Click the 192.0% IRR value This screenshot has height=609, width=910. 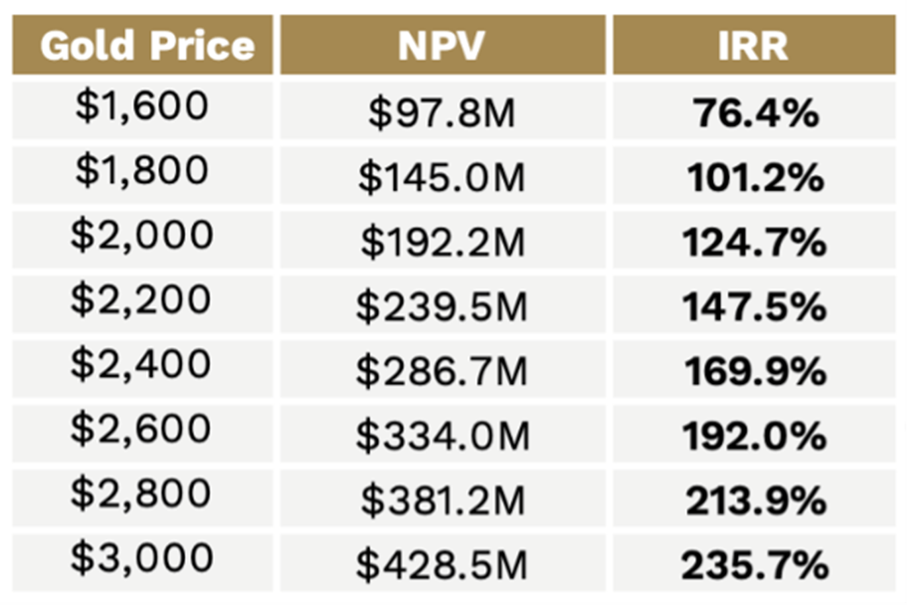tap(755, 436)
